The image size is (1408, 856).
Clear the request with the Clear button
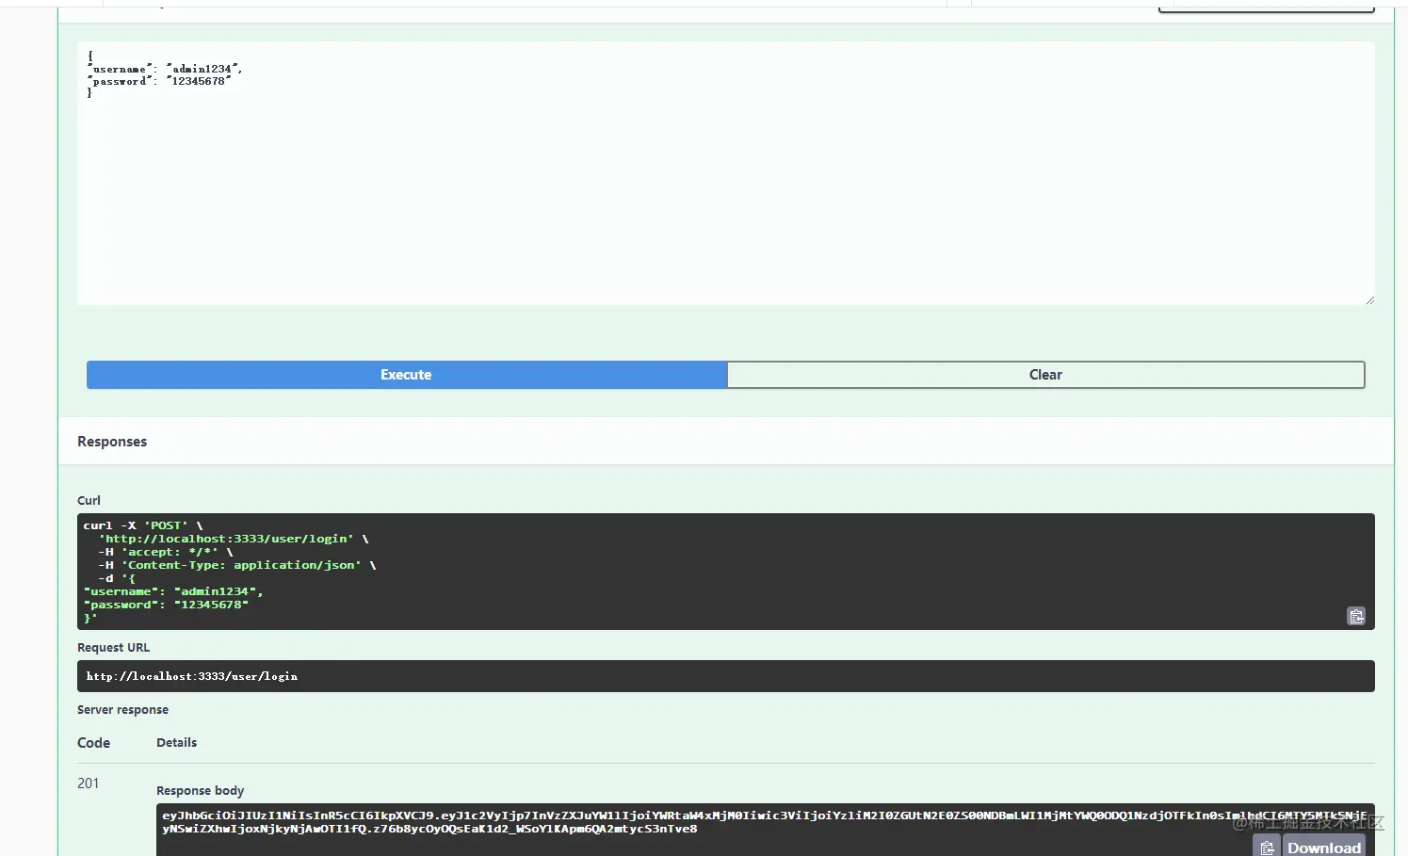(x=1045, y=375)
